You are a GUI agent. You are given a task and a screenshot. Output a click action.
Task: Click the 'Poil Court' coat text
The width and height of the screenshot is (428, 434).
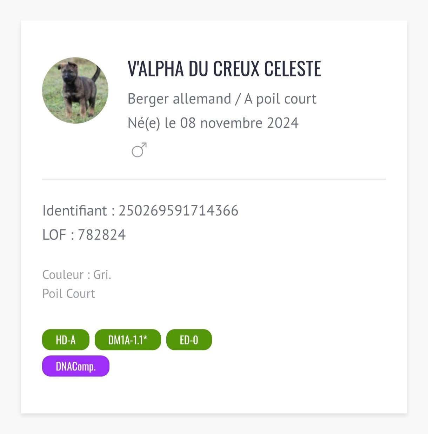[x=69, y=293]
